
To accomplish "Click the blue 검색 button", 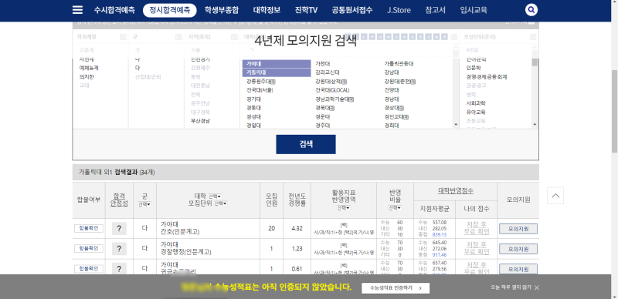I will pyautogui.click(x=306, y=144).
